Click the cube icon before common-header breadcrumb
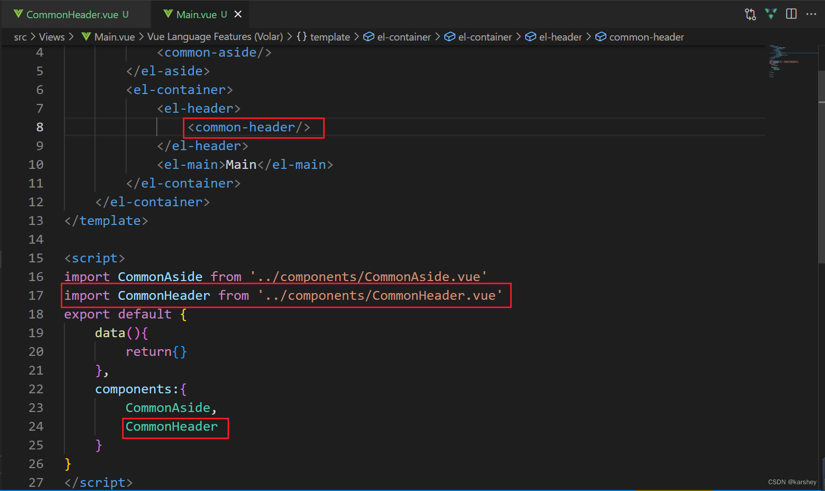This screenshot has height=491, width=825. coord(601,37)
